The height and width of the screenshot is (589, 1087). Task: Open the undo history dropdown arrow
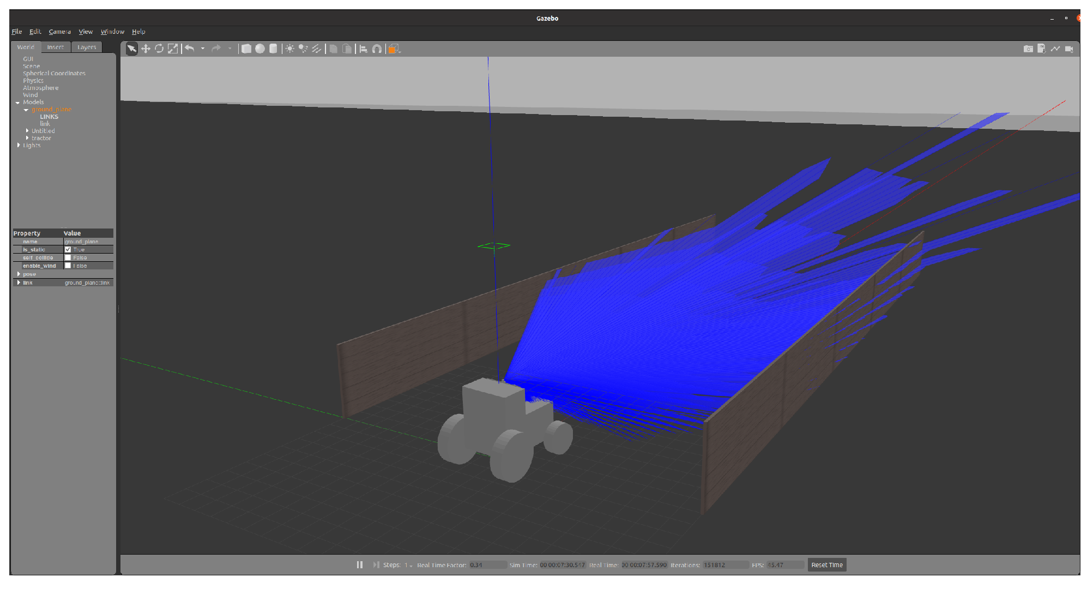[203, 49]
